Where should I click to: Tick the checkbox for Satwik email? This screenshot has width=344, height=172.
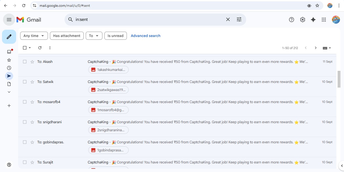[x=25, y=82]
